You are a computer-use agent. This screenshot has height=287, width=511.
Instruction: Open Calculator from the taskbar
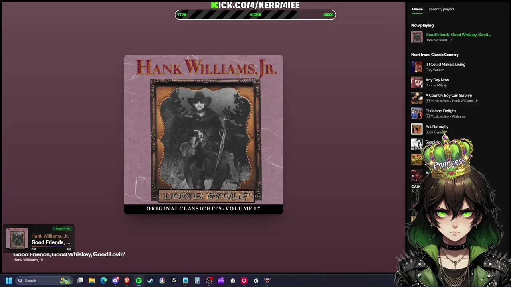click(197, 281)
